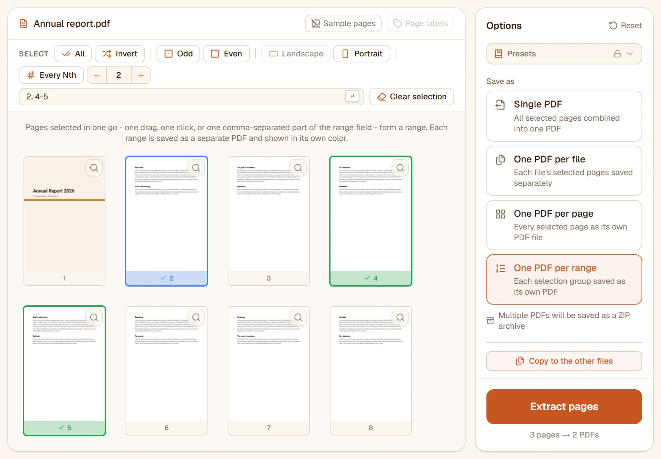Choose the Single PDF save option
This screenshot has height=459, width=661.
tap(564, 116)
